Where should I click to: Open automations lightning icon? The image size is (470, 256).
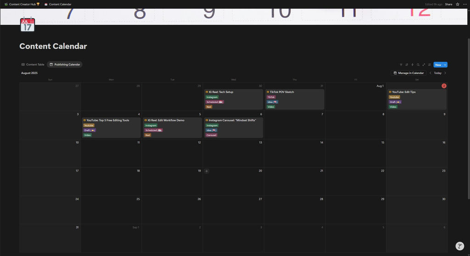413,65
